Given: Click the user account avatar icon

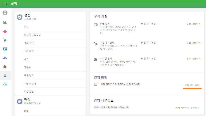Looking at the screenshot, I should (5, 13).
